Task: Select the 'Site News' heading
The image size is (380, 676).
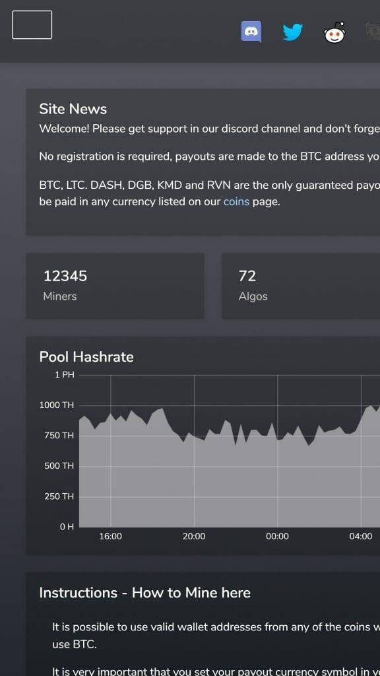Action: pyautogui.click(x=73, y=109)
